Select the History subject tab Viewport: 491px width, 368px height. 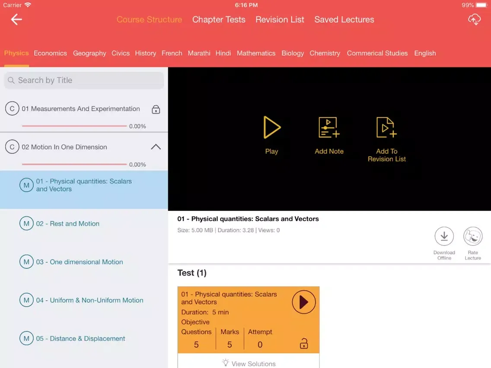(x=145, y=53)
